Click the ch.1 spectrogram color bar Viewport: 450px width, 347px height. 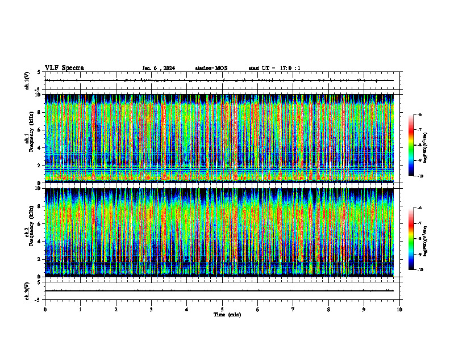pyautogui.click(x=411, y=145)
